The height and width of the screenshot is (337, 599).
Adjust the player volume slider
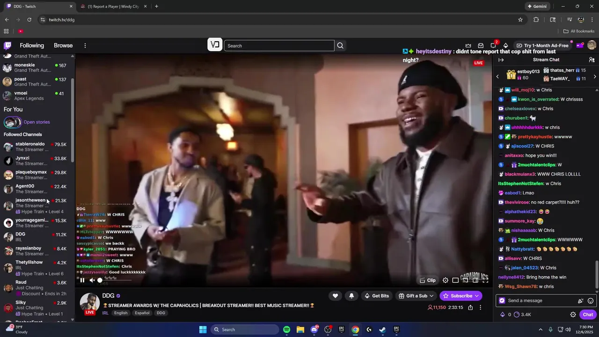point(115,280)
